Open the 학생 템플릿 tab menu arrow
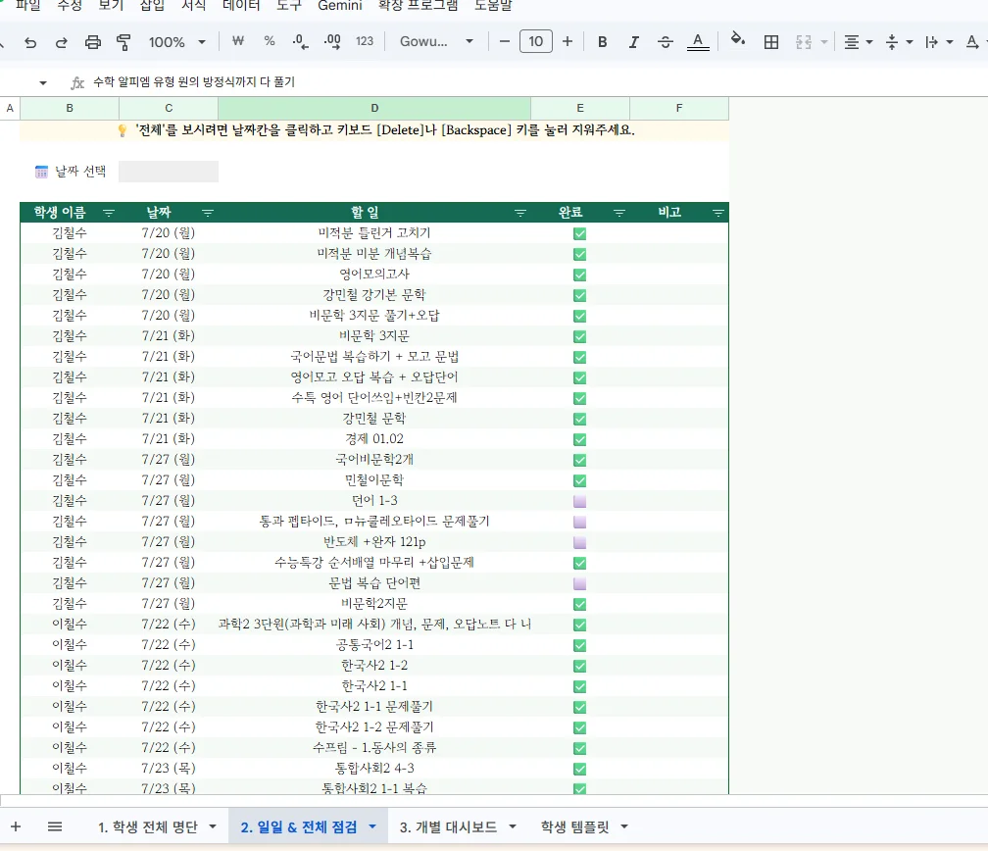988x851 pixels. tap(624, 826)
